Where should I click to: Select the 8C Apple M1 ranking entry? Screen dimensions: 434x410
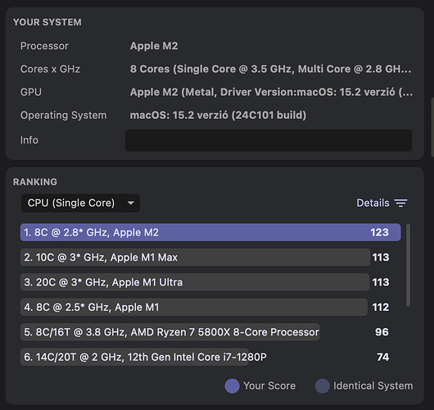point(206,307)
